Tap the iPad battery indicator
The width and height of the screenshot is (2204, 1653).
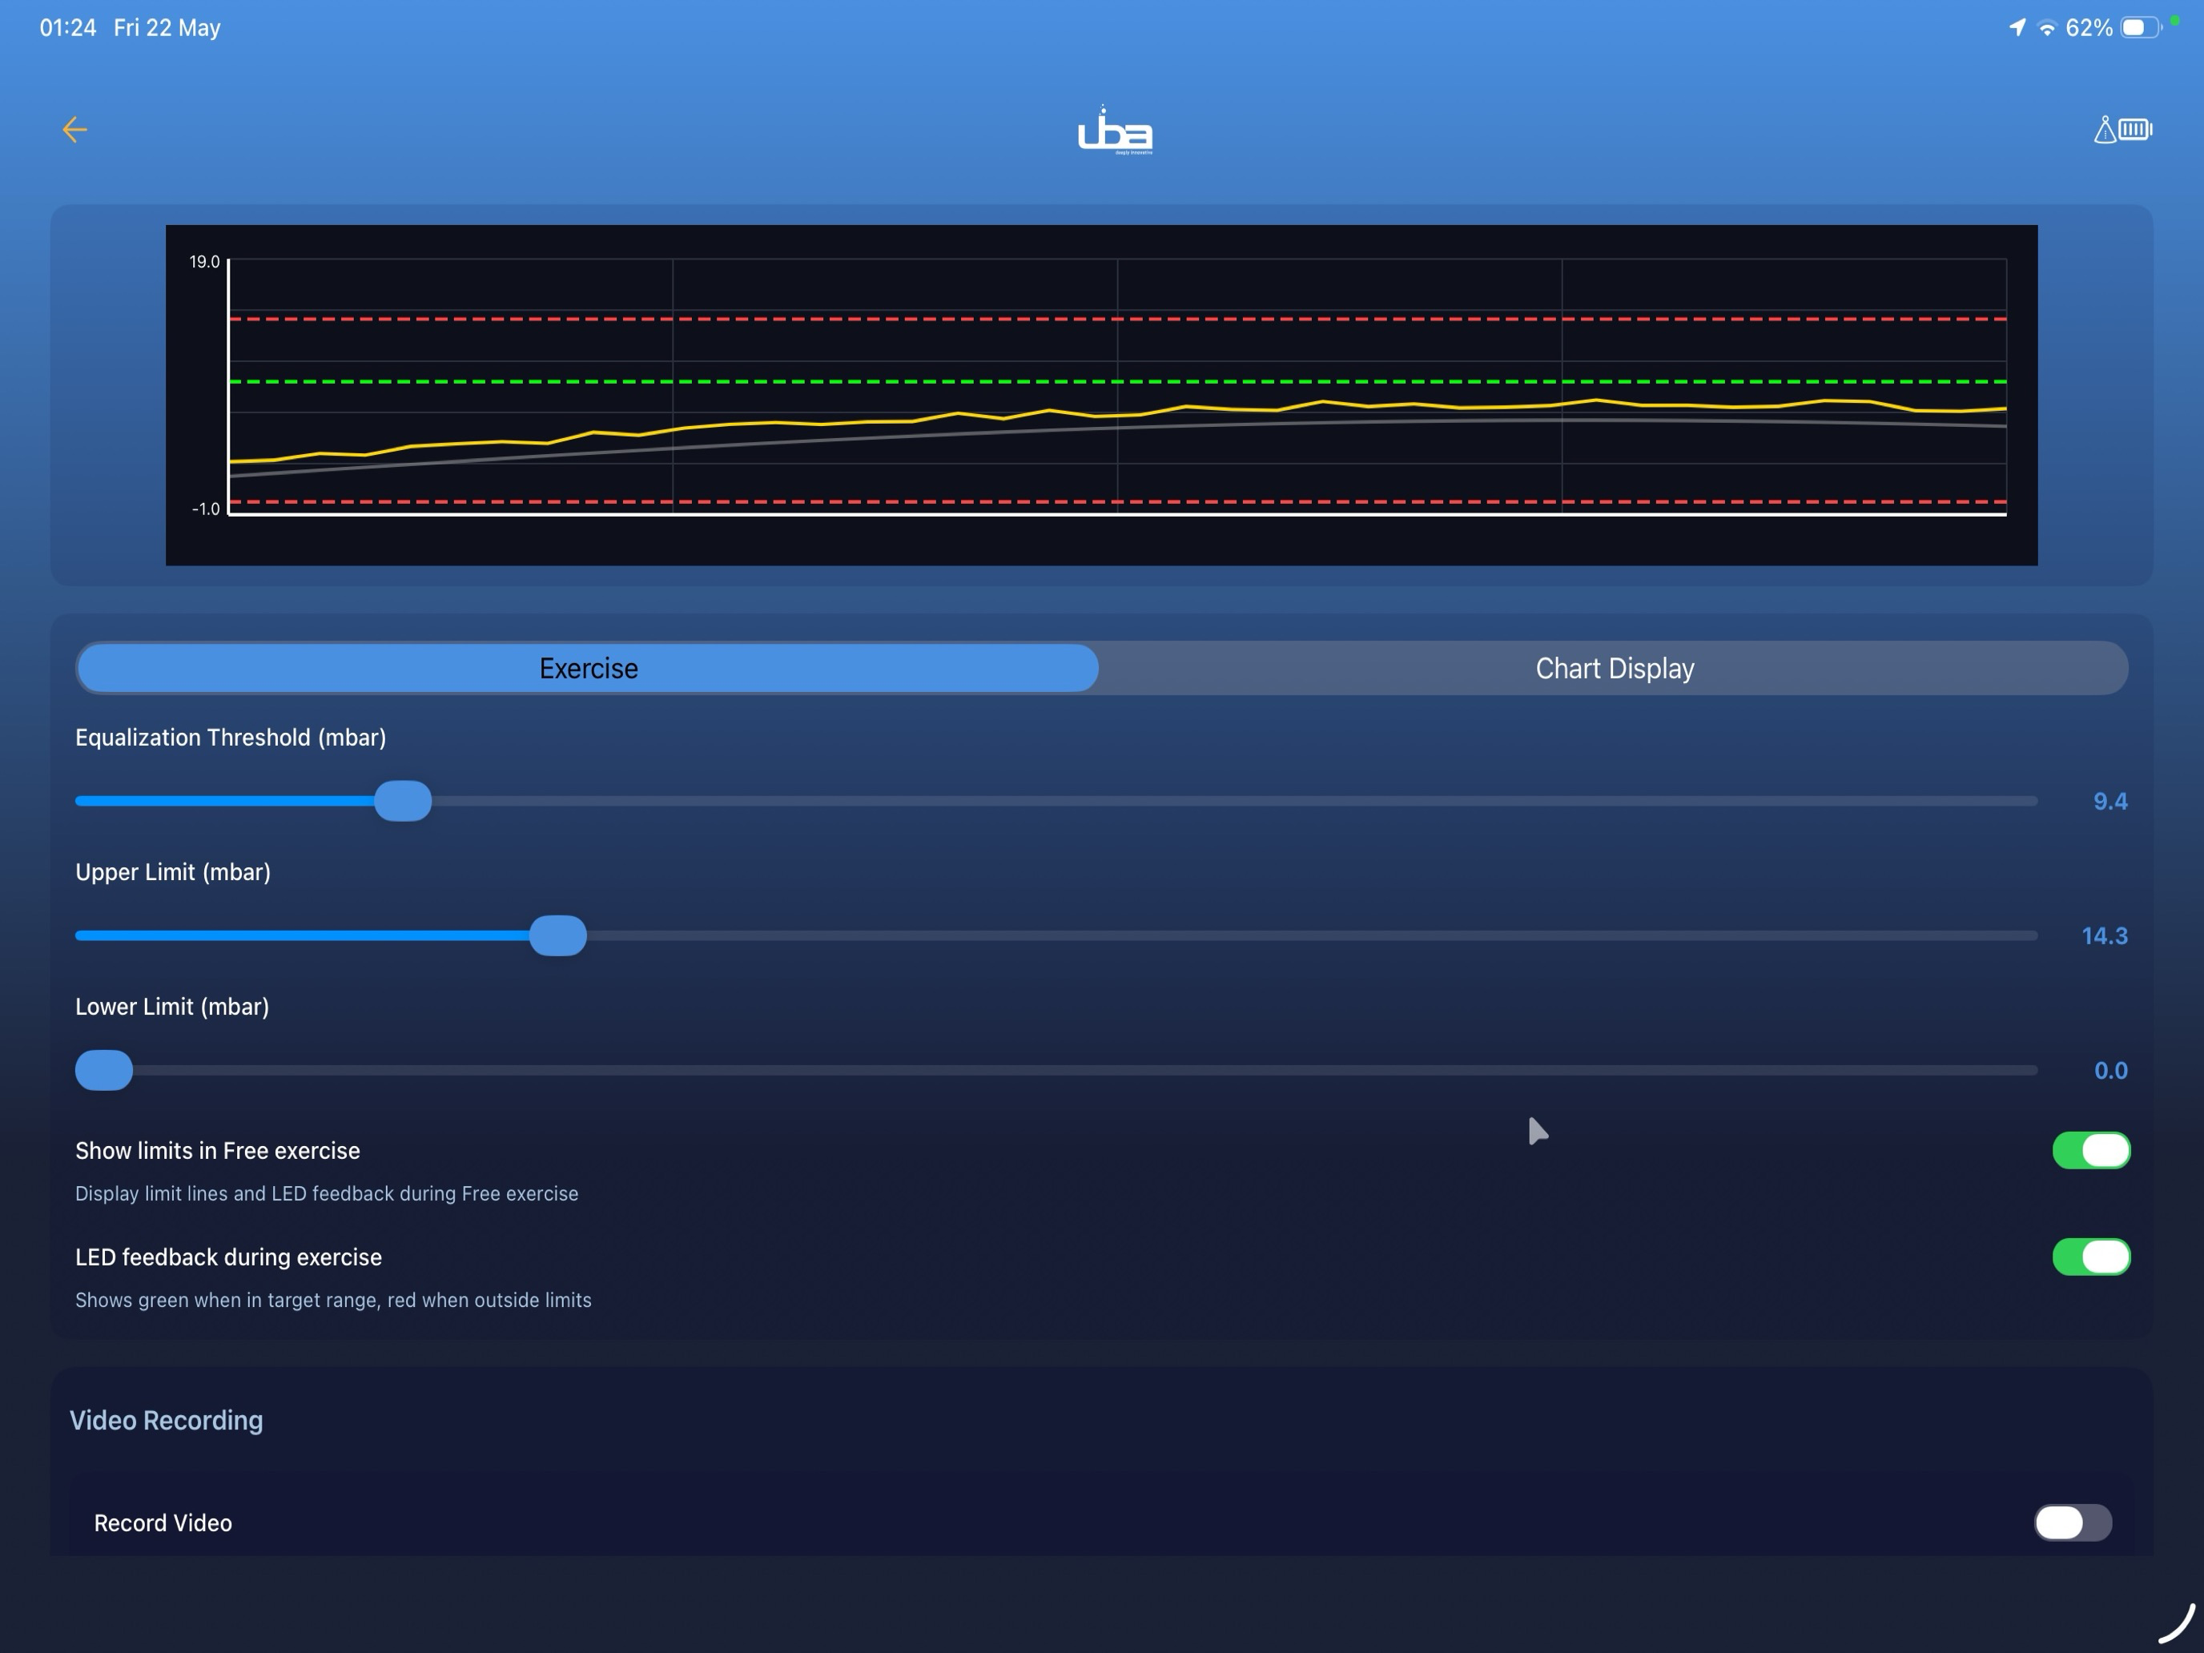click(x=2140, y=28)
